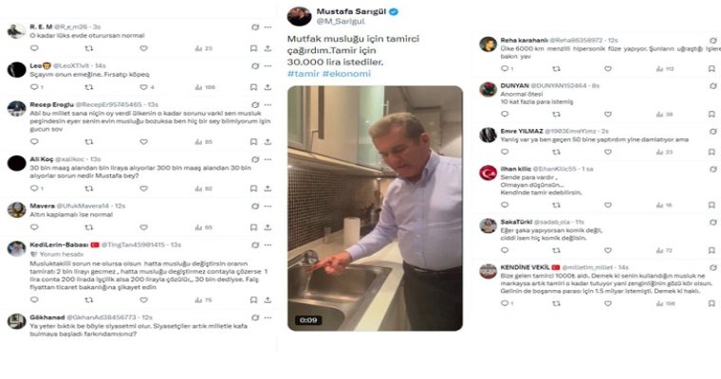Like Reha karahanlı's reply
721x379 pixels.
pos(608,69)
